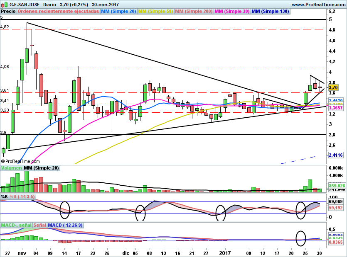This screenshot has height=257, width=347.
Task: Click the 3,23 level label
Action: 5,110
